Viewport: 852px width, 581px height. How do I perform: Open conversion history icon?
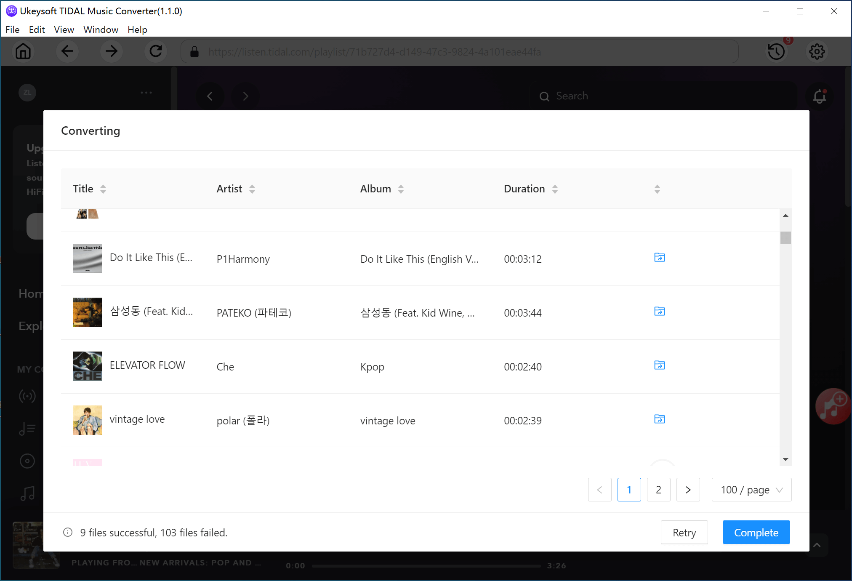tap(776, 51)
